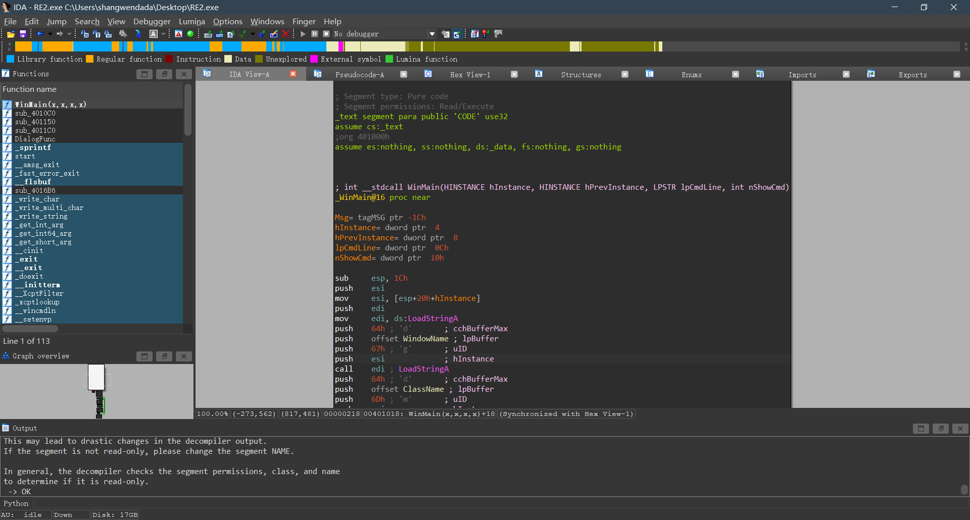Close the IDA View-A tab
Image resolution: width=970 pixels, height=520 pixels.
(293, 74)
